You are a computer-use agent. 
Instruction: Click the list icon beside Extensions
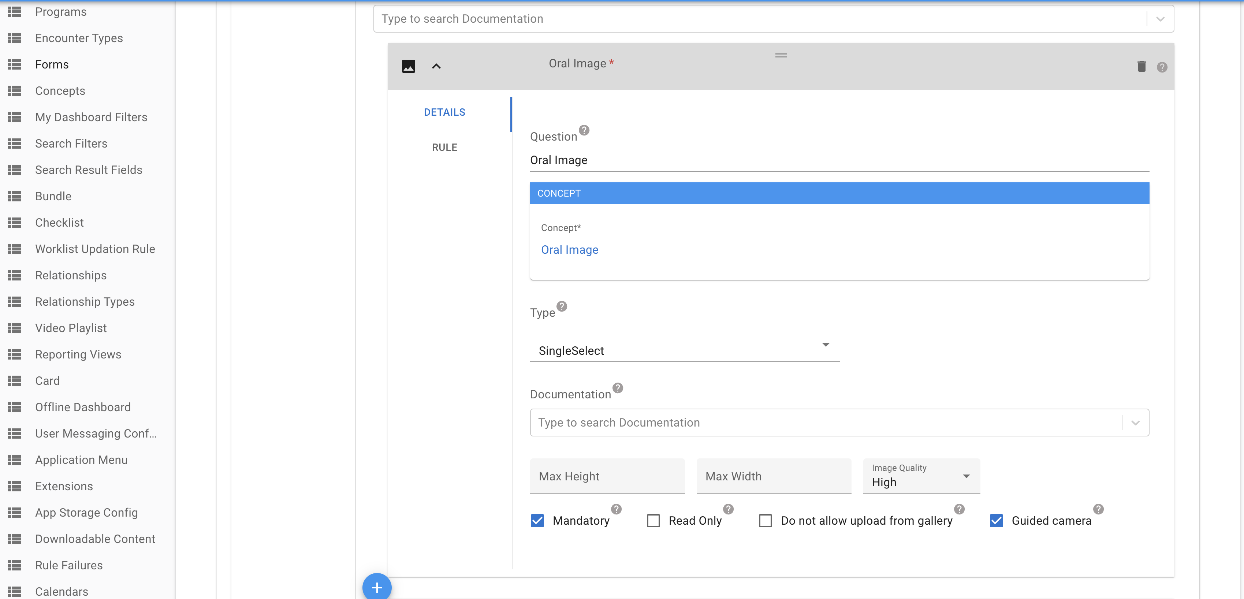coord(15,486)
